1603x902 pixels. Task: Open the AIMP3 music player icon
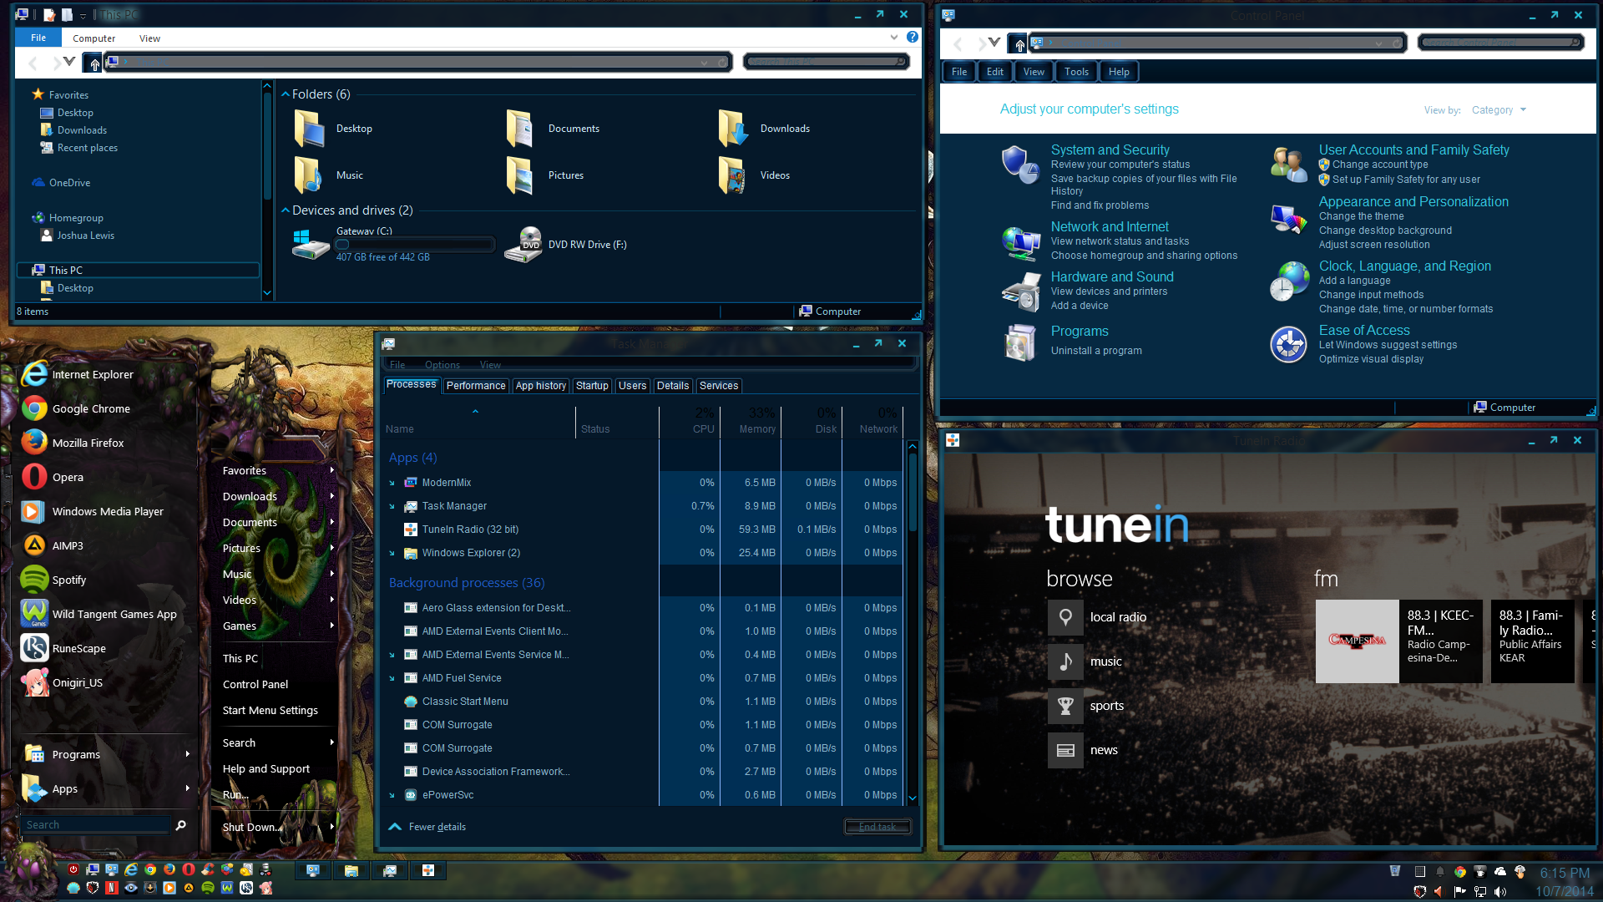point(34,545)
